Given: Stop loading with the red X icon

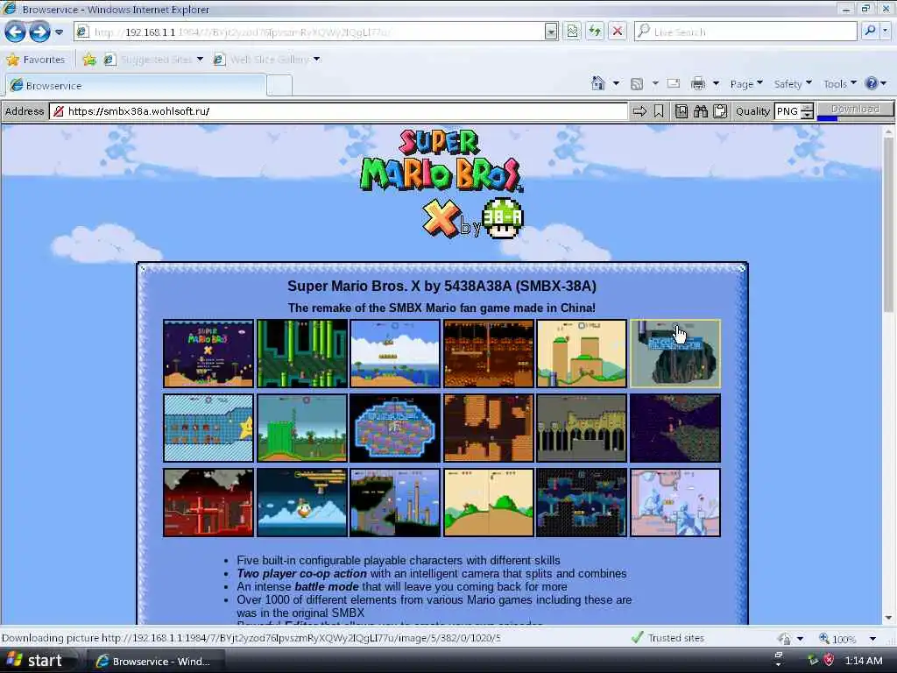Looking at the screenshot, I should coord(618,32).
